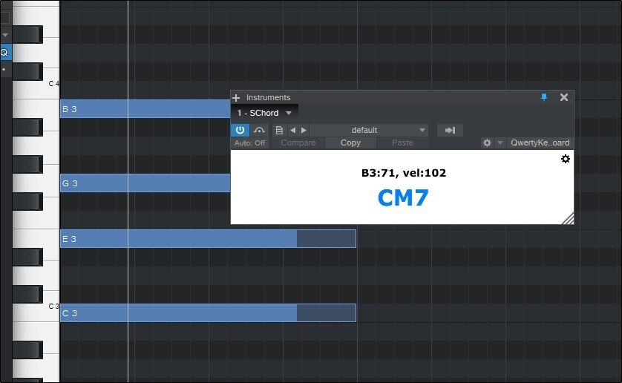Click the Compare button
The image size is (622, 383).
click(x=298, y=143)
